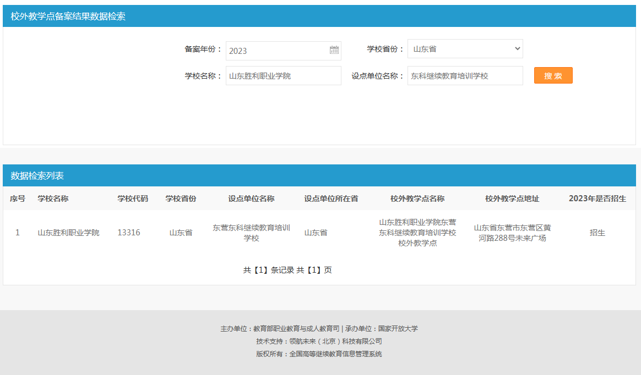This screenshot has width=641, height=375.
Task: Click the 序号 column header
Action: point(18,198)
